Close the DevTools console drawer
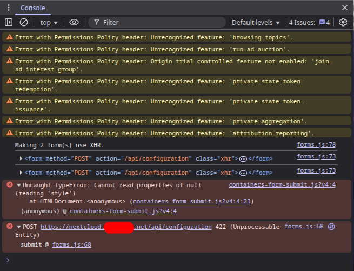Image resolution: width=354 pixels, height=271 pixels. point(344,8)
